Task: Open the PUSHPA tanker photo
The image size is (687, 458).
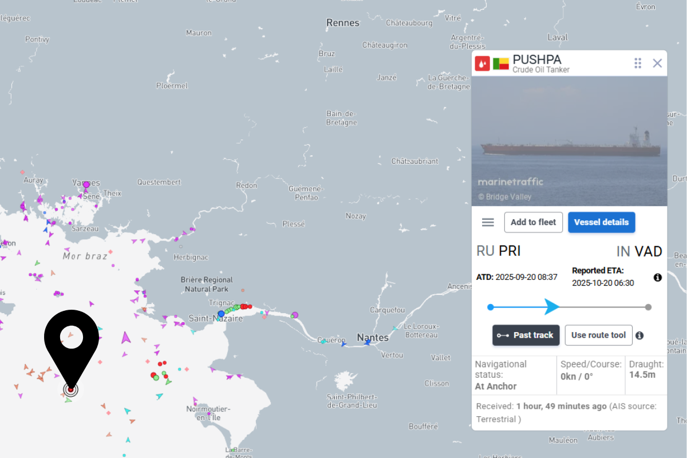Action: (x=569, y=141)
